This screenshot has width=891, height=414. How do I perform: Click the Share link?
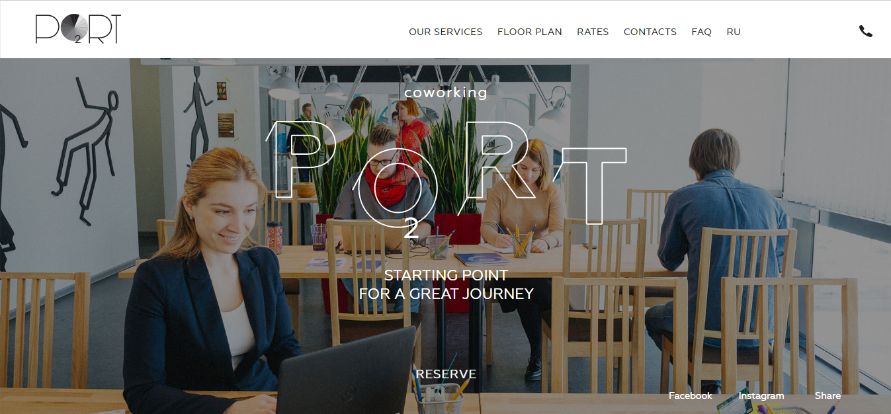(x=828, y=395)
